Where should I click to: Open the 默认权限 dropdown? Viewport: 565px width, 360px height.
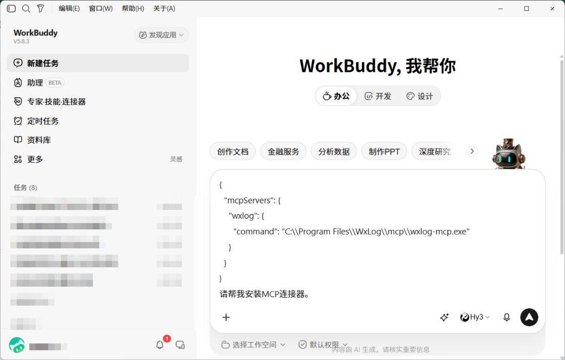point(323,345)
